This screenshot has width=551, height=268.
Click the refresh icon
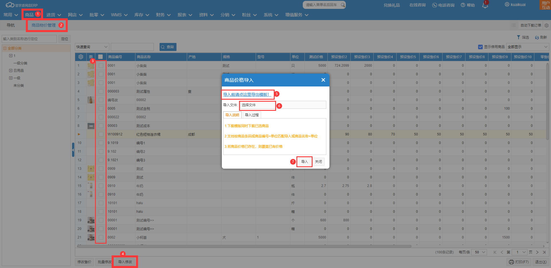pyautogui.click(x=537, y=38)
